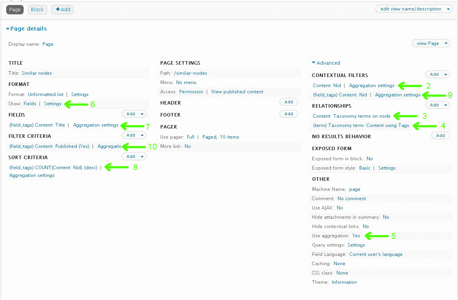Image resolution: width=458 pixels, height=300 pixels.
Task: Open dropdown arrow next to Sort Criteria Add
Action: tap(142, 156)
